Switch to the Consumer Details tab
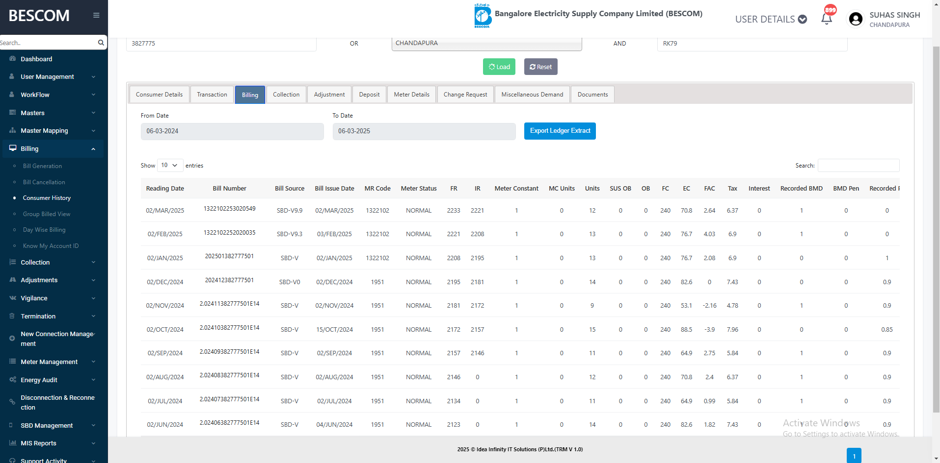This screenshot has width=940, height=463. [159, 95]
